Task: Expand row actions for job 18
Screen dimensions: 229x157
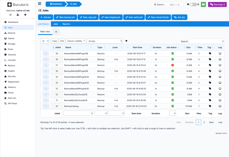Action: 46,59
